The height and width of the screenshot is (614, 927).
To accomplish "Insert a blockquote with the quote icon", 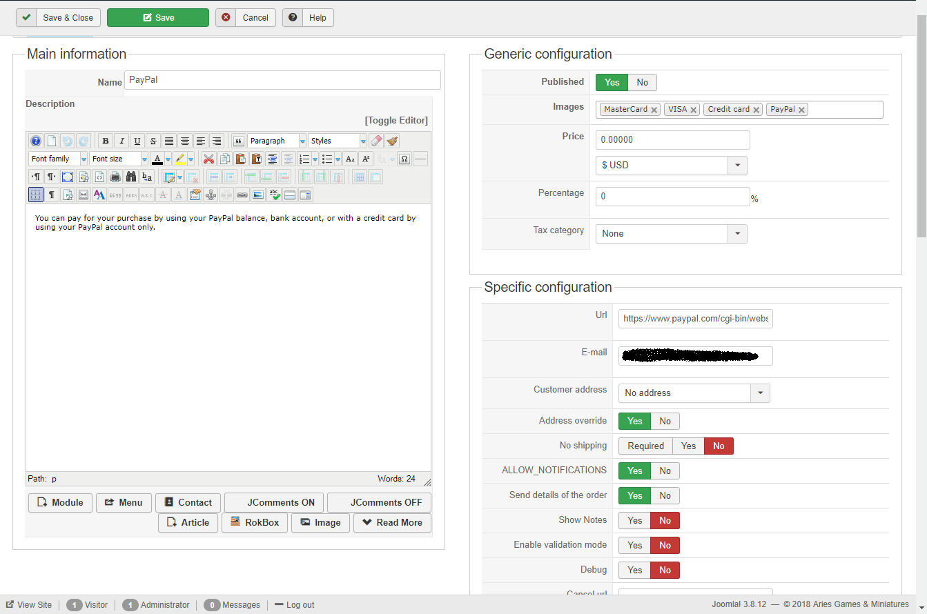I will [239, 141].
